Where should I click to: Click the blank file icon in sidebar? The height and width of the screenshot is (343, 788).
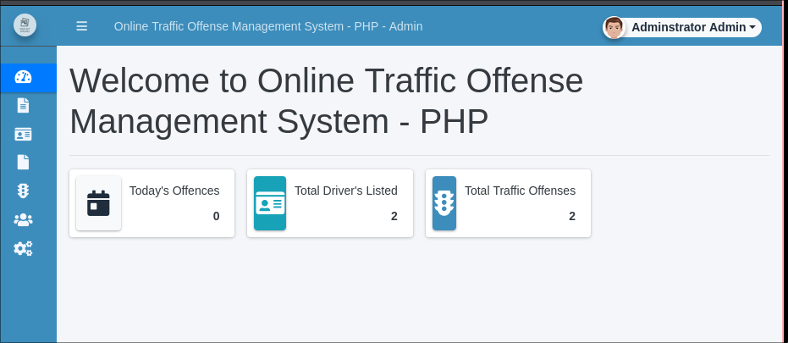(x=23, y=162)
